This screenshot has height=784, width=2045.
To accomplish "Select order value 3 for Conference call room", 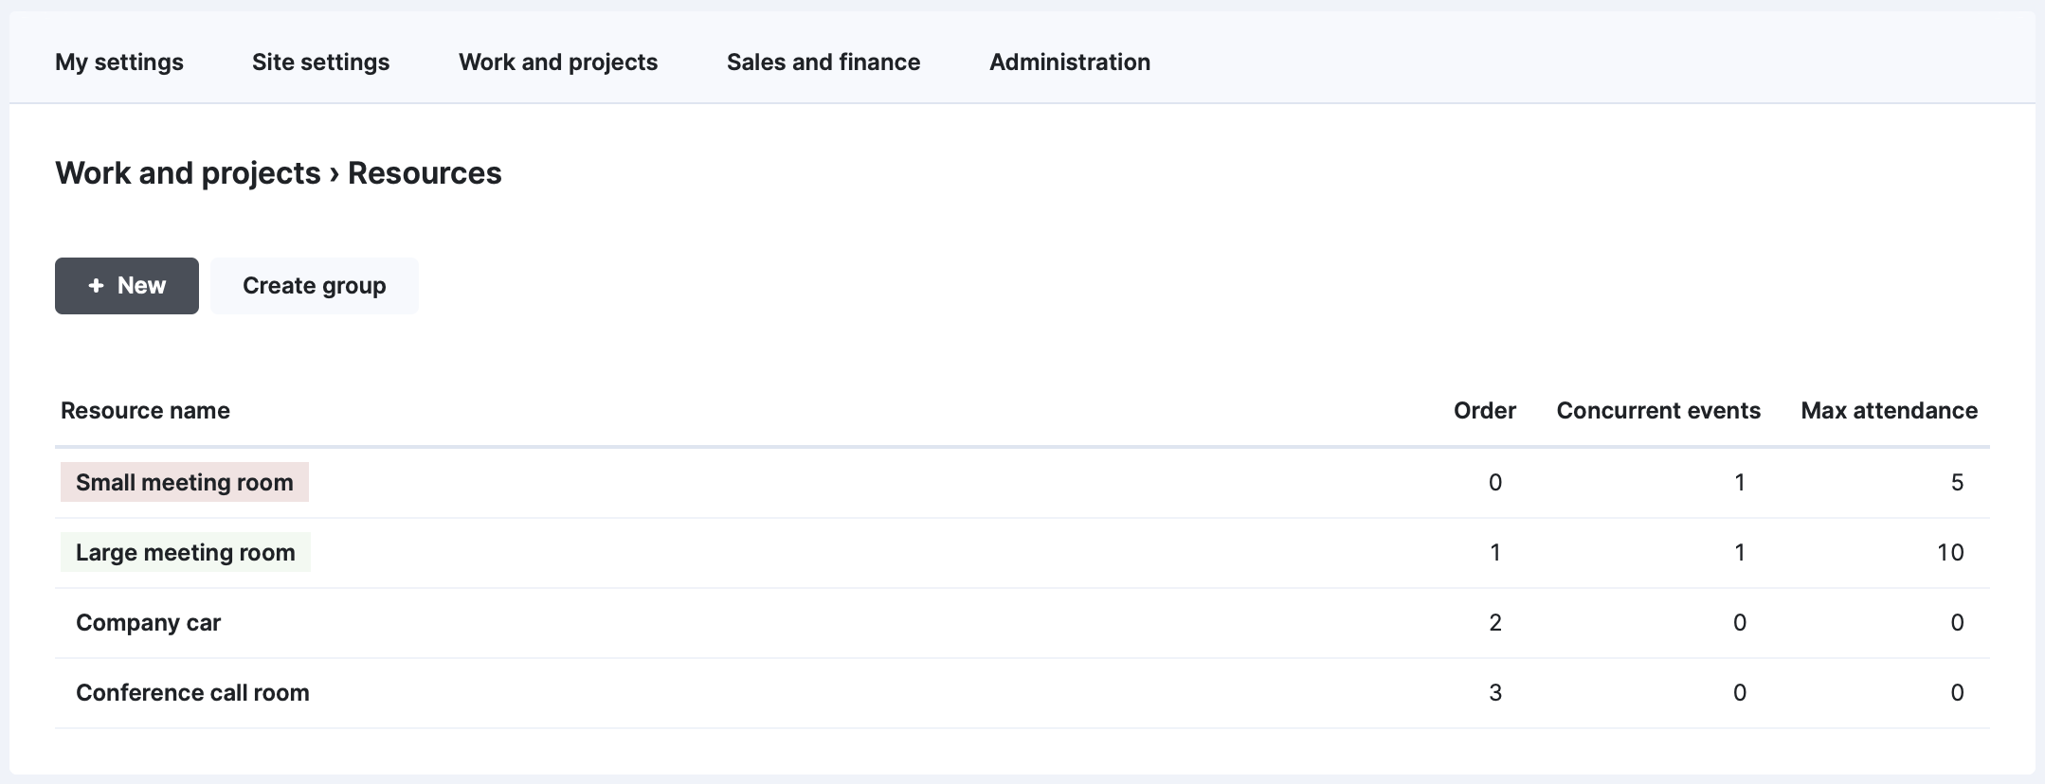I will pyautogui.click(x=1495, y=693).
